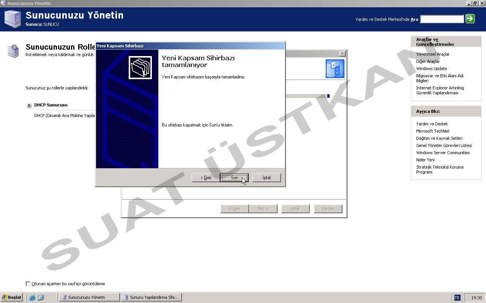Open the Diğer Araçlar link

coord(428,61)
